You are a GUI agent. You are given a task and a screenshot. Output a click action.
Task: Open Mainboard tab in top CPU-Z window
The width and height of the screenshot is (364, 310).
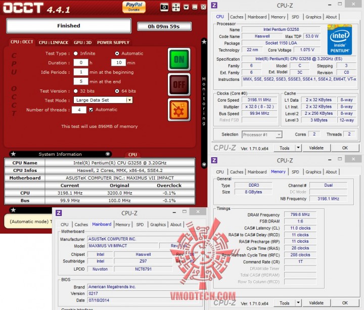tap(257, 17)
